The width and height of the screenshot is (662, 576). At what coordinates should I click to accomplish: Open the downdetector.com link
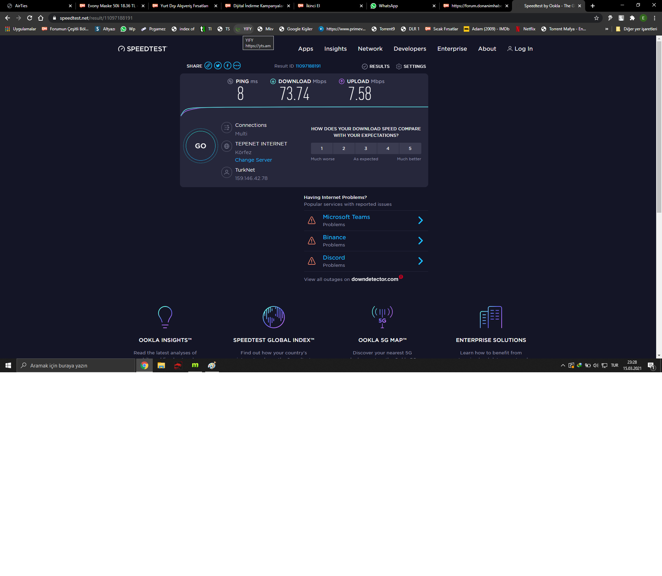coord(375,279)
